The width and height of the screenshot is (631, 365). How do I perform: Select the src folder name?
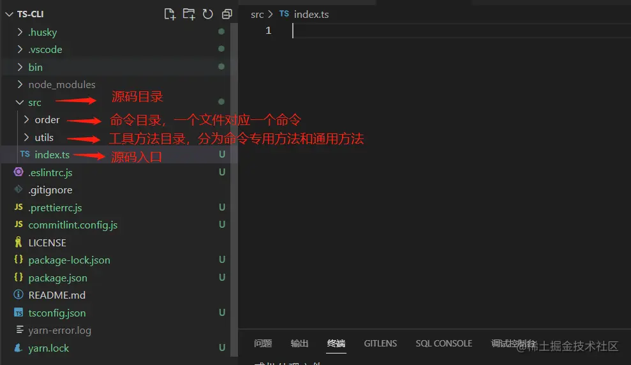(34, 103)
